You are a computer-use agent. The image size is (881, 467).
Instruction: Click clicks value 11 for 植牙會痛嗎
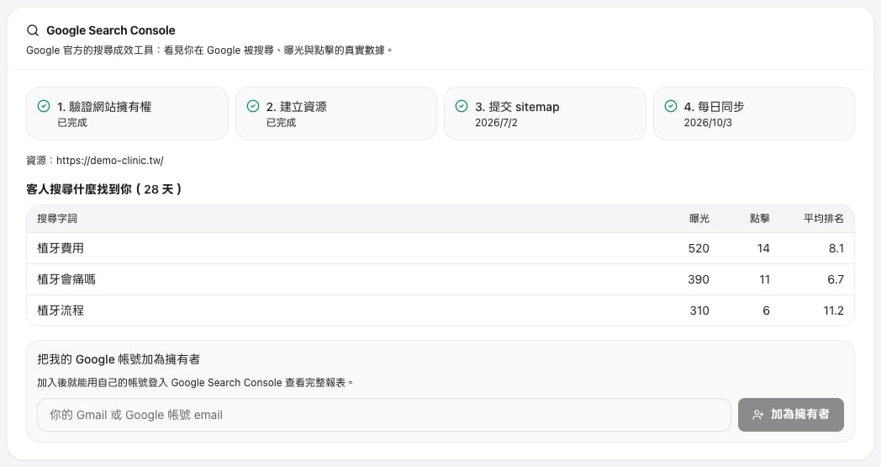(x=764, y=279)
